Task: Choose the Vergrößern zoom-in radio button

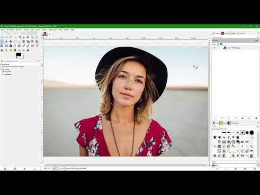Action: click(3, 71)
